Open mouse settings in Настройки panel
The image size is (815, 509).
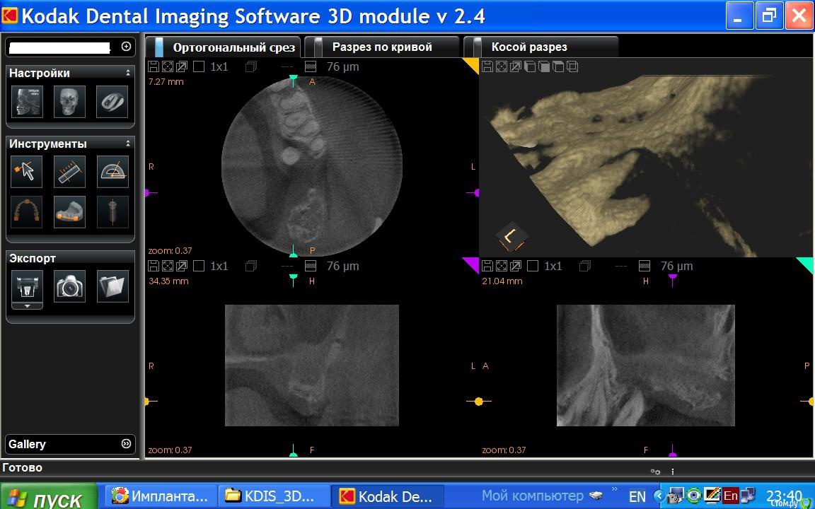click(112, 102)
